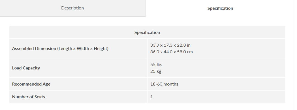Click the dimension value in centimeters
297x110 pixels.
pos(172,52)
